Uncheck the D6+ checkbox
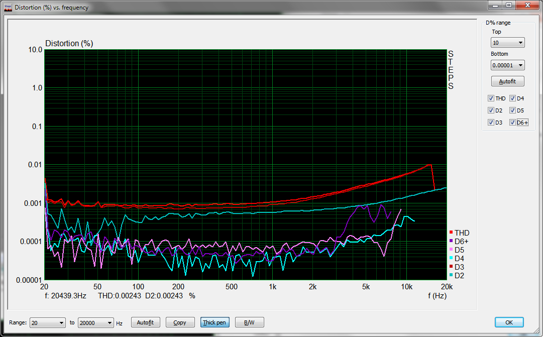The height and width of the screenshot is (337, 543). (512, 123)
